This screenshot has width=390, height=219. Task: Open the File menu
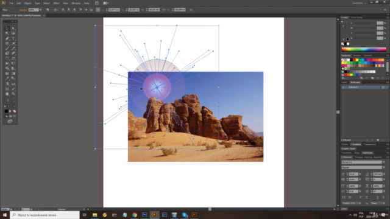[11, 3]
